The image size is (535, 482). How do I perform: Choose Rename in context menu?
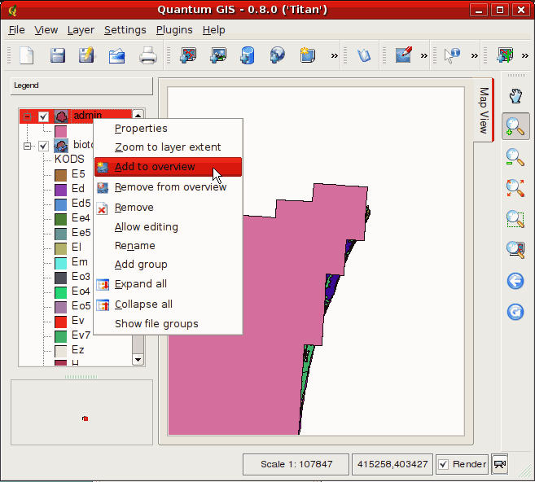[169, 246]
